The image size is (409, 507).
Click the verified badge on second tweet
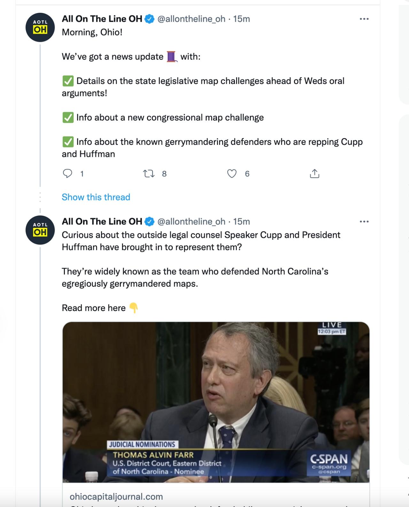[150, 222]
